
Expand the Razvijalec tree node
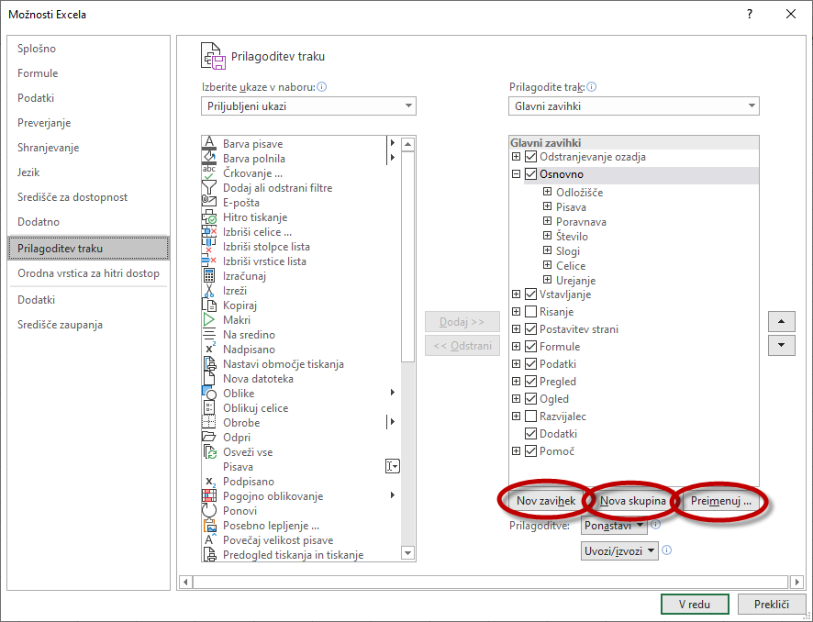(516, 417)
